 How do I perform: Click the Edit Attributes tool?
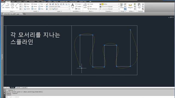click(x=92, y=9)
